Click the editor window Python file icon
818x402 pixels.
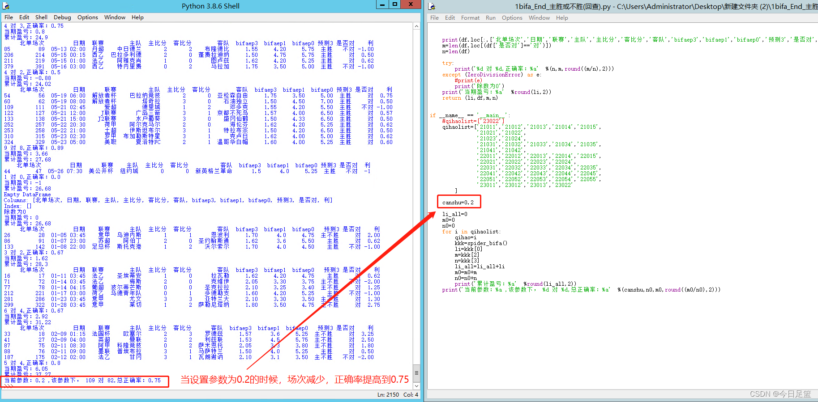click(x=432, y=6)
